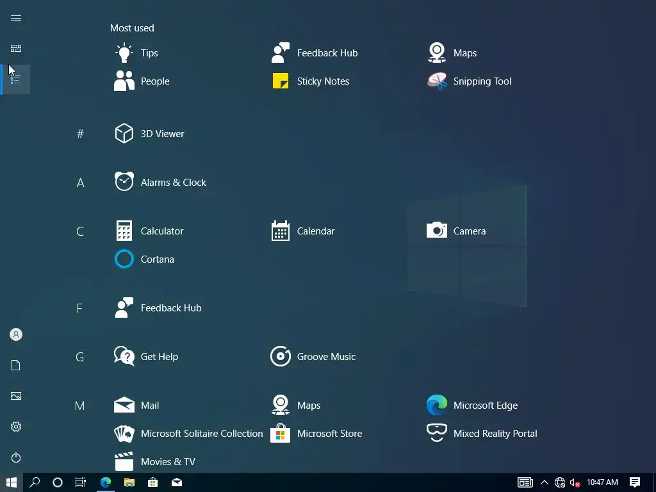Launch the Calculator app
The width and height of the screenshot is (656, 492).
coord(149,231)
